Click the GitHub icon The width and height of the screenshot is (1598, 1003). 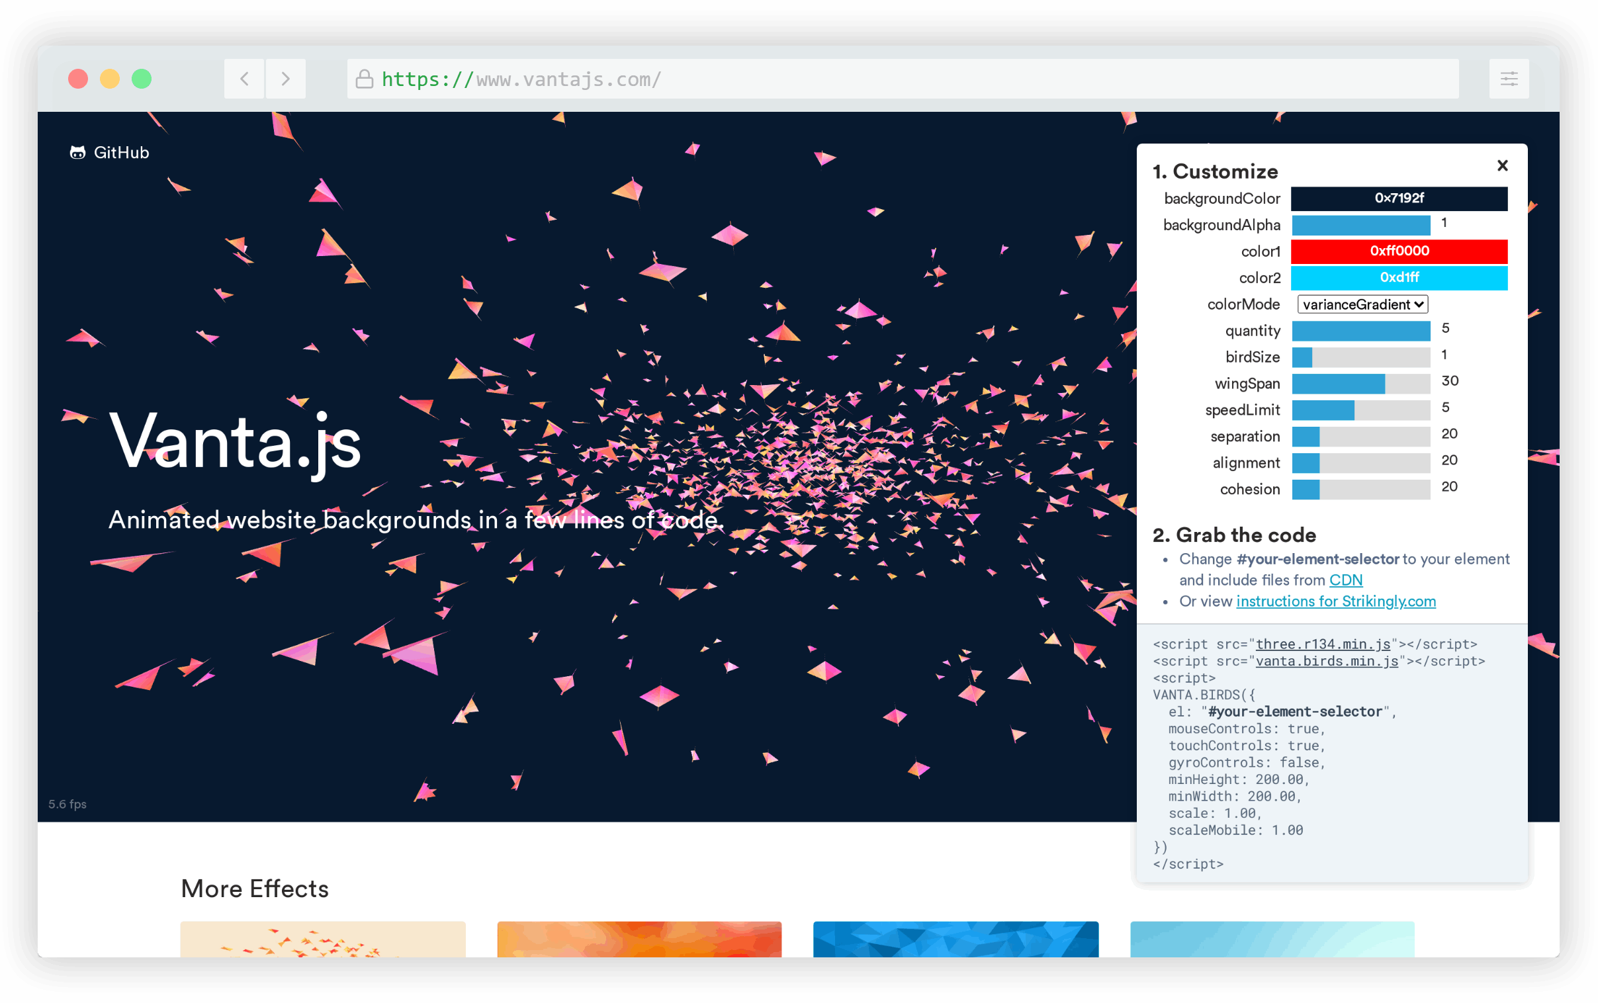[79, 152]
